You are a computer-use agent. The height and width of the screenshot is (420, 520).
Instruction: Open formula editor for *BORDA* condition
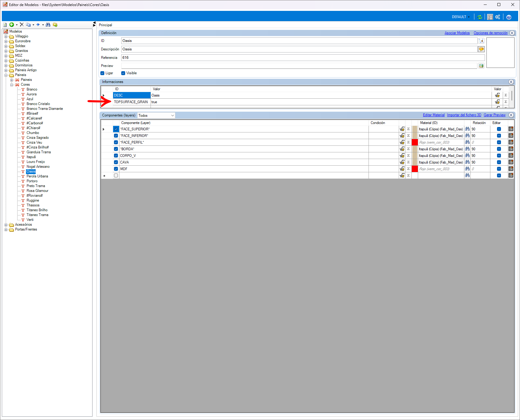402,149
